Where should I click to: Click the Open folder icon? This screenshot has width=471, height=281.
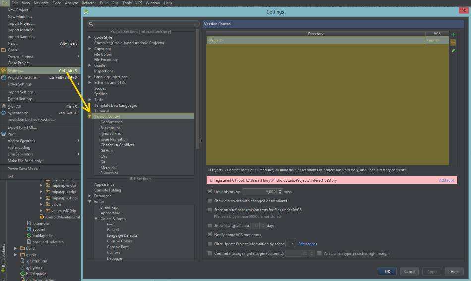4,50
